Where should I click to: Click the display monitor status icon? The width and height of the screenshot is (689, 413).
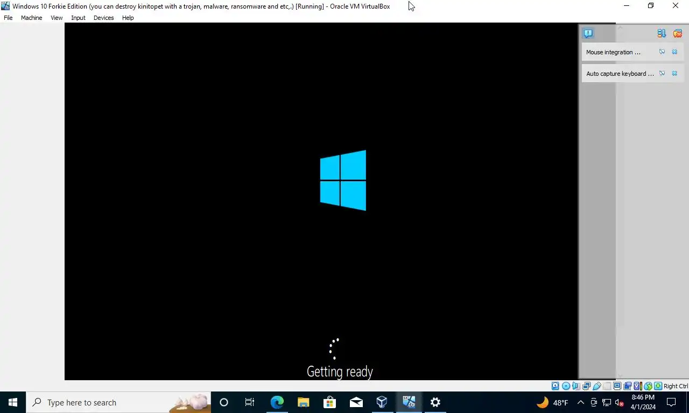617,386
